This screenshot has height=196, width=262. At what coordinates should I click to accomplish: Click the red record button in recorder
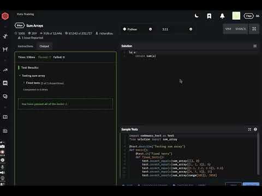[2, 152]
